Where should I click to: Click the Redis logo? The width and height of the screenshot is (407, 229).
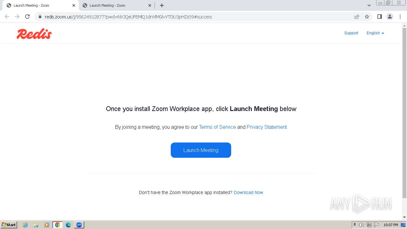pyautogui.click(x=34, y=34)
